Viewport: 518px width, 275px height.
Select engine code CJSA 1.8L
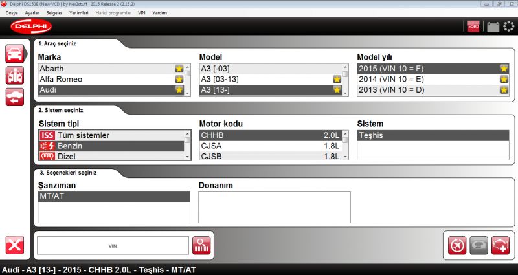point(271,146)
